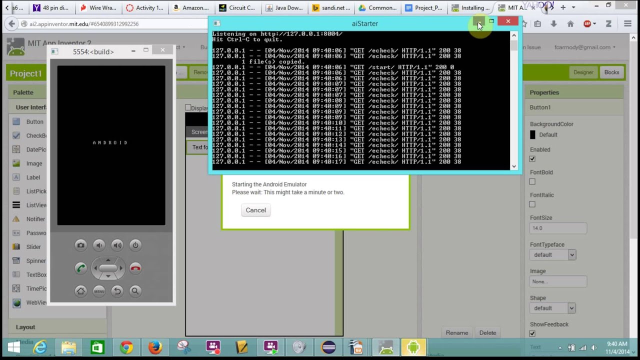Click Adblock Plus toolbar icon
The image size is (640, 360).
click(x=587, y=23)
